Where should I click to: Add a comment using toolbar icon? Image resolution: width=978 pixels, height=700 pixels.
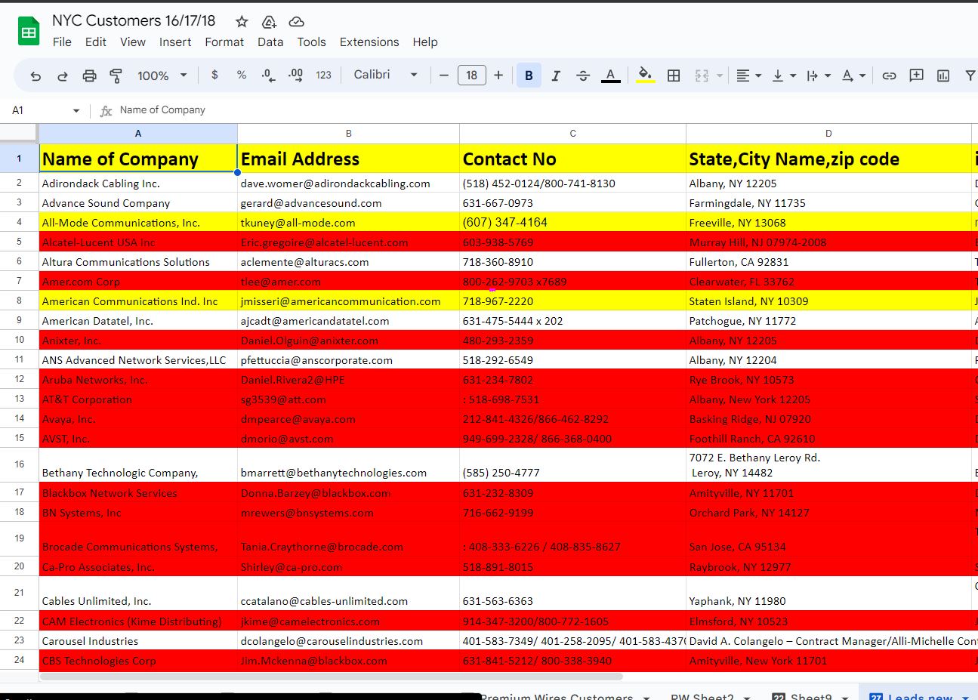point(916,76)
